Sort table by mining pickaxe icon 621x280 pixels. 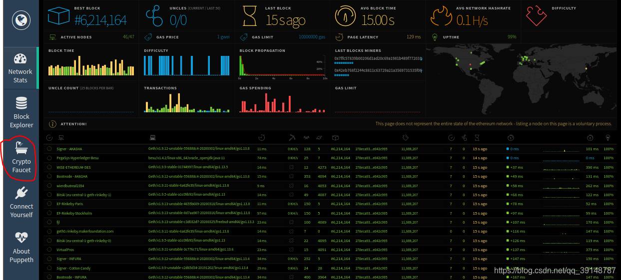tap(292, 138)
